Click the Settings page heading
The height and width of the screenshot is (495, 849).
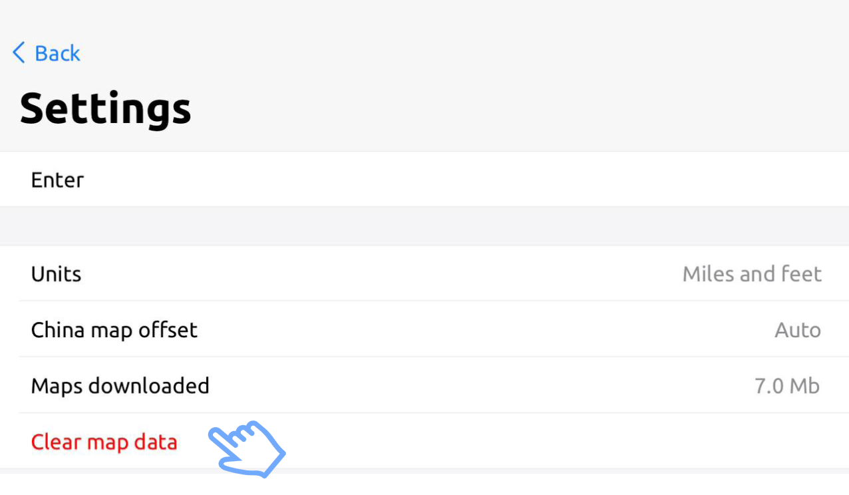click(105, 108)
